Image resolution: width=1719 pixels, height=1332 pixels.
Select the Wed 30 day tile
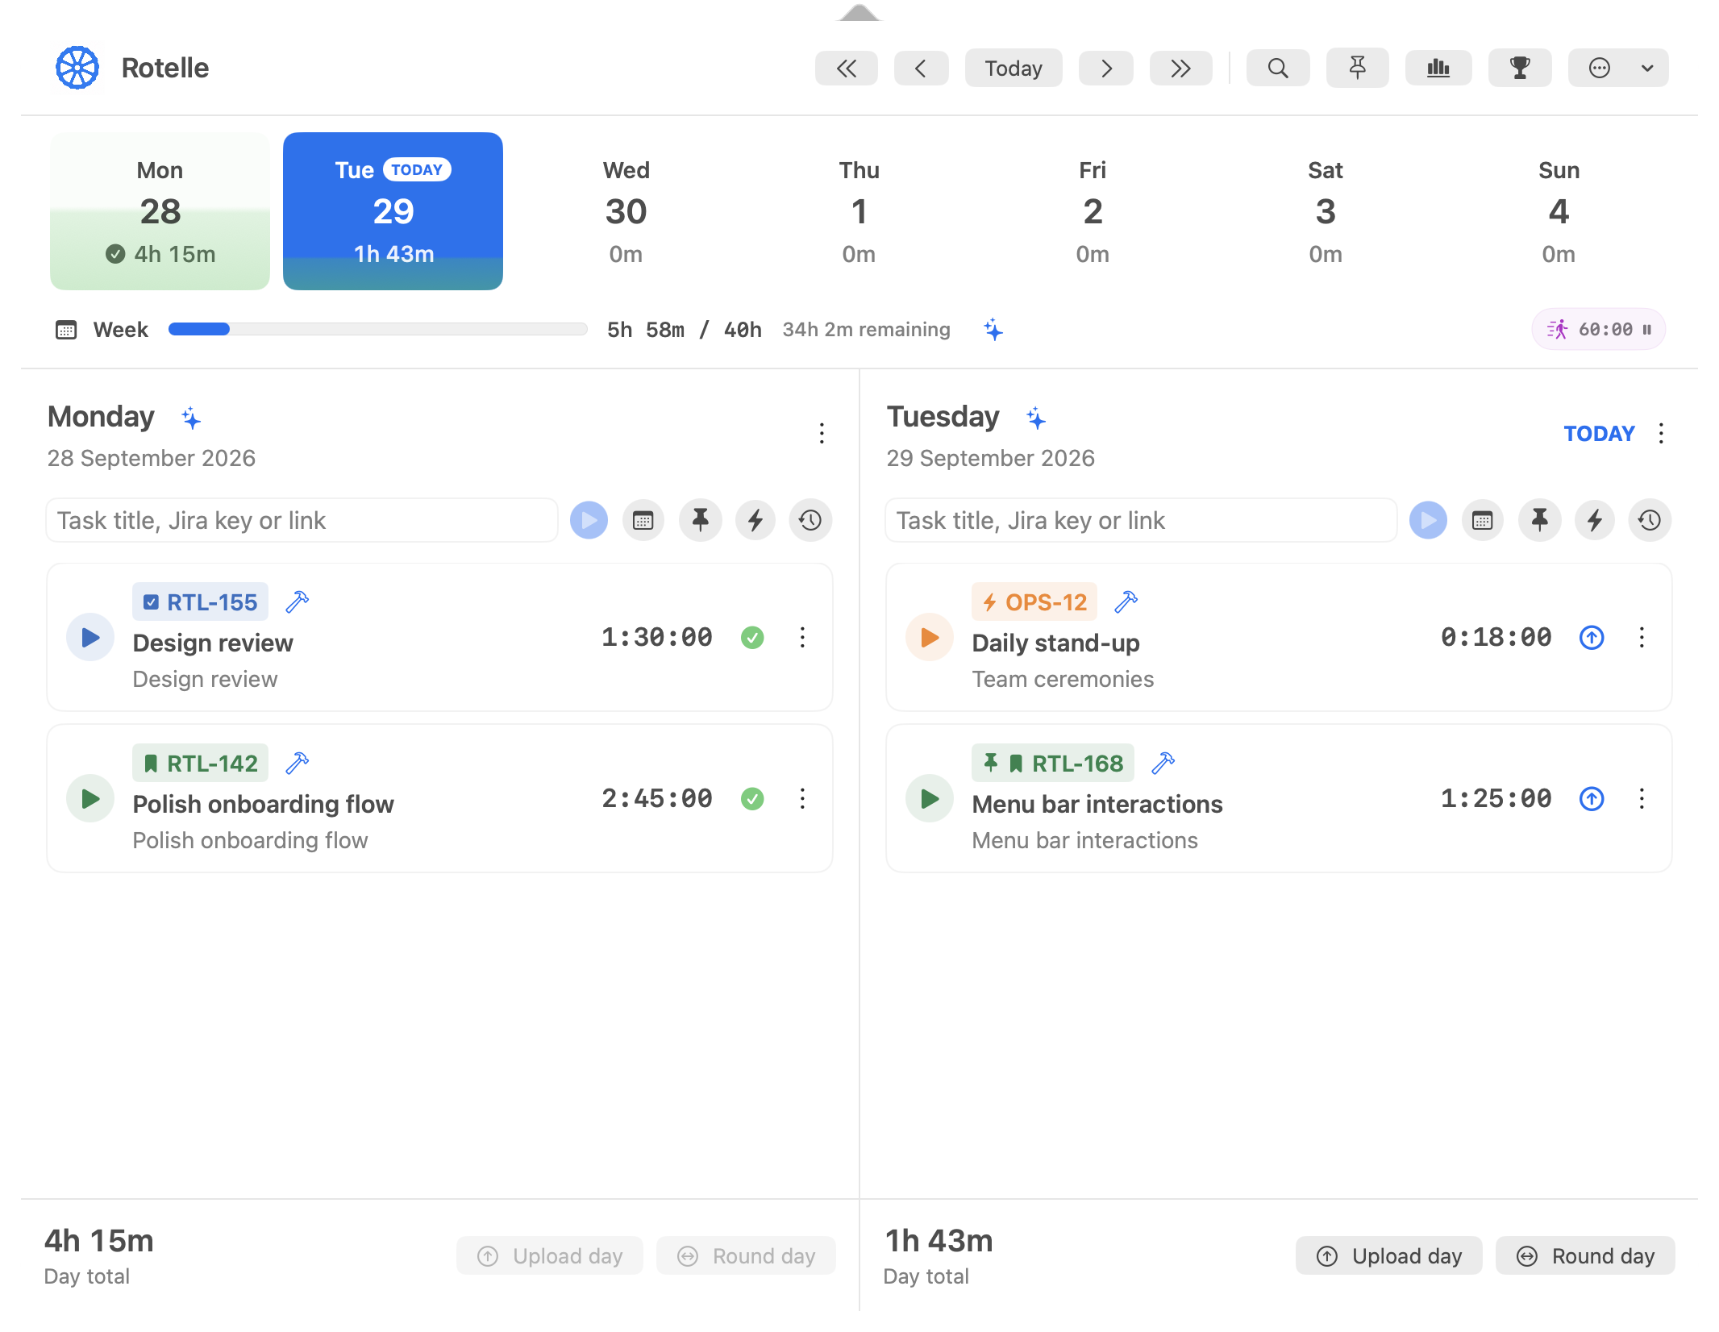click(x=626, y=211)
